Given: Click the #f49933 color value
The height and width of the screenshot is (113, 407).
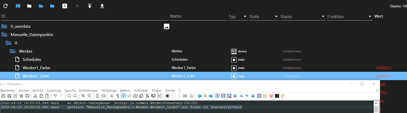Looking at the screenshot, I should coord(384,68).
